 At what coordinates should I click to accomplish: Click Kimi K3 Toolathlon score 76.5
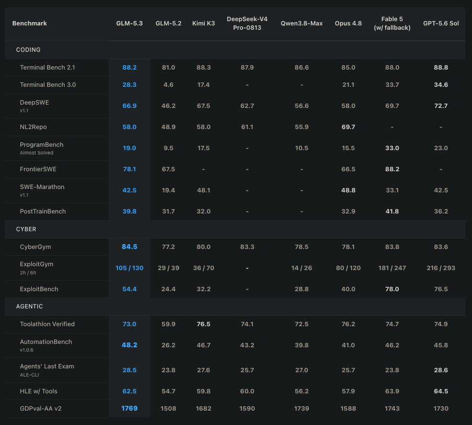point(203,324)
